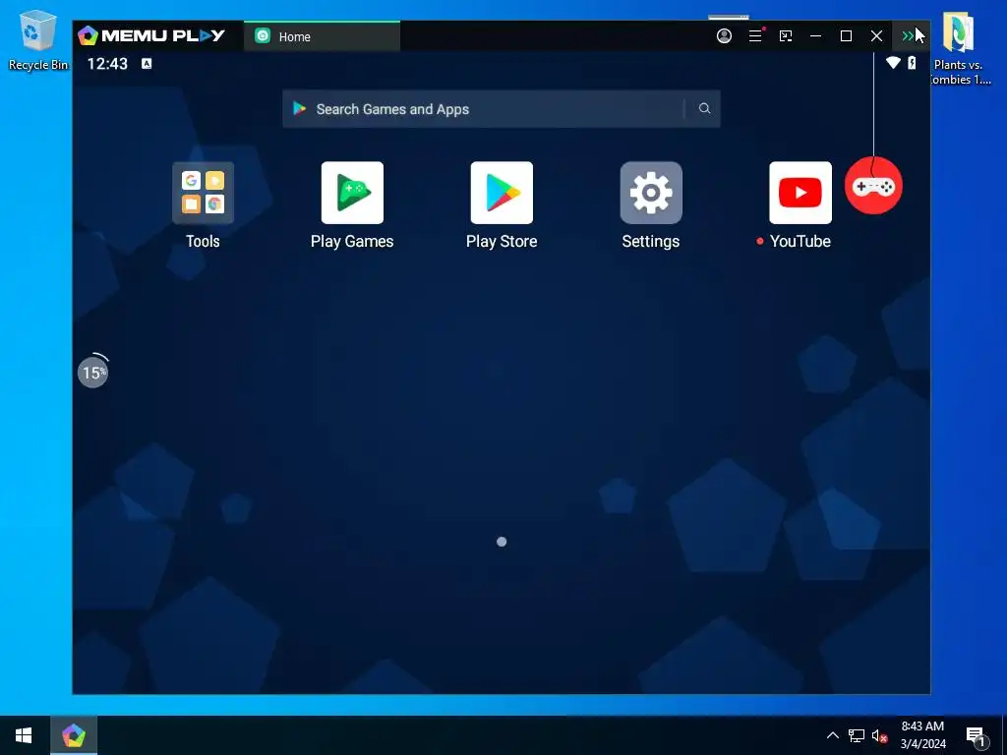Image resolution: width=1007 pixels, height=755 pixels.
Task: Select the Recycle Bin desktop icon
Action: pos(38,39)
